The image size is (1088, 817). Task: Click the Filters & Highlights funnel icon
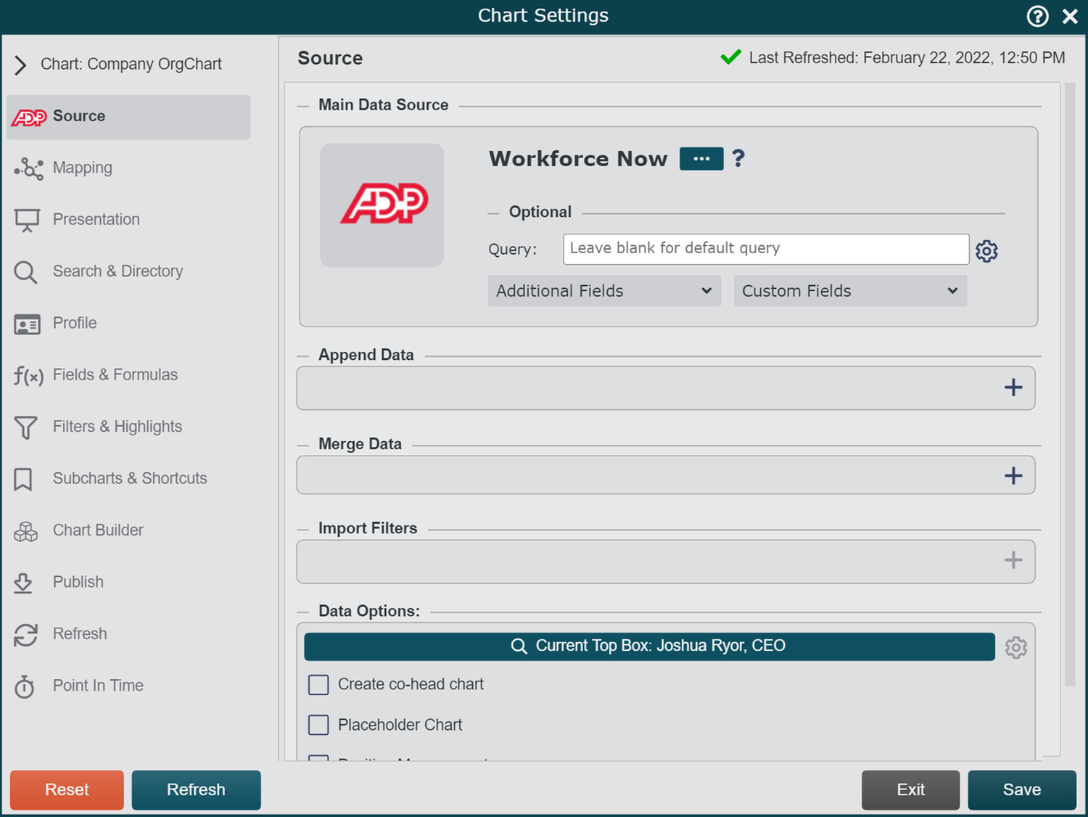(x=25, y=427)
